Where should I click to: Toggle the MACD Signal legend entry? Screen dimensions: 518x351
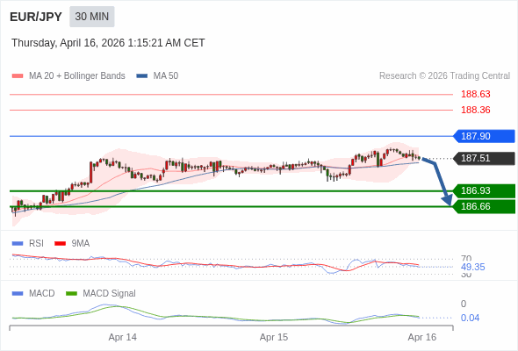click(101, 293)
